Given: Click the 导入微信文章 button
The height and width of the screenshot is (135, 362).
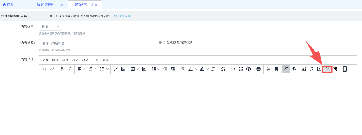Looking at the screenshot, I should [x=122, y=16].
